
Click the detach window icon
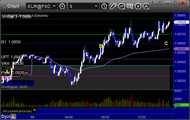(160, 3)
